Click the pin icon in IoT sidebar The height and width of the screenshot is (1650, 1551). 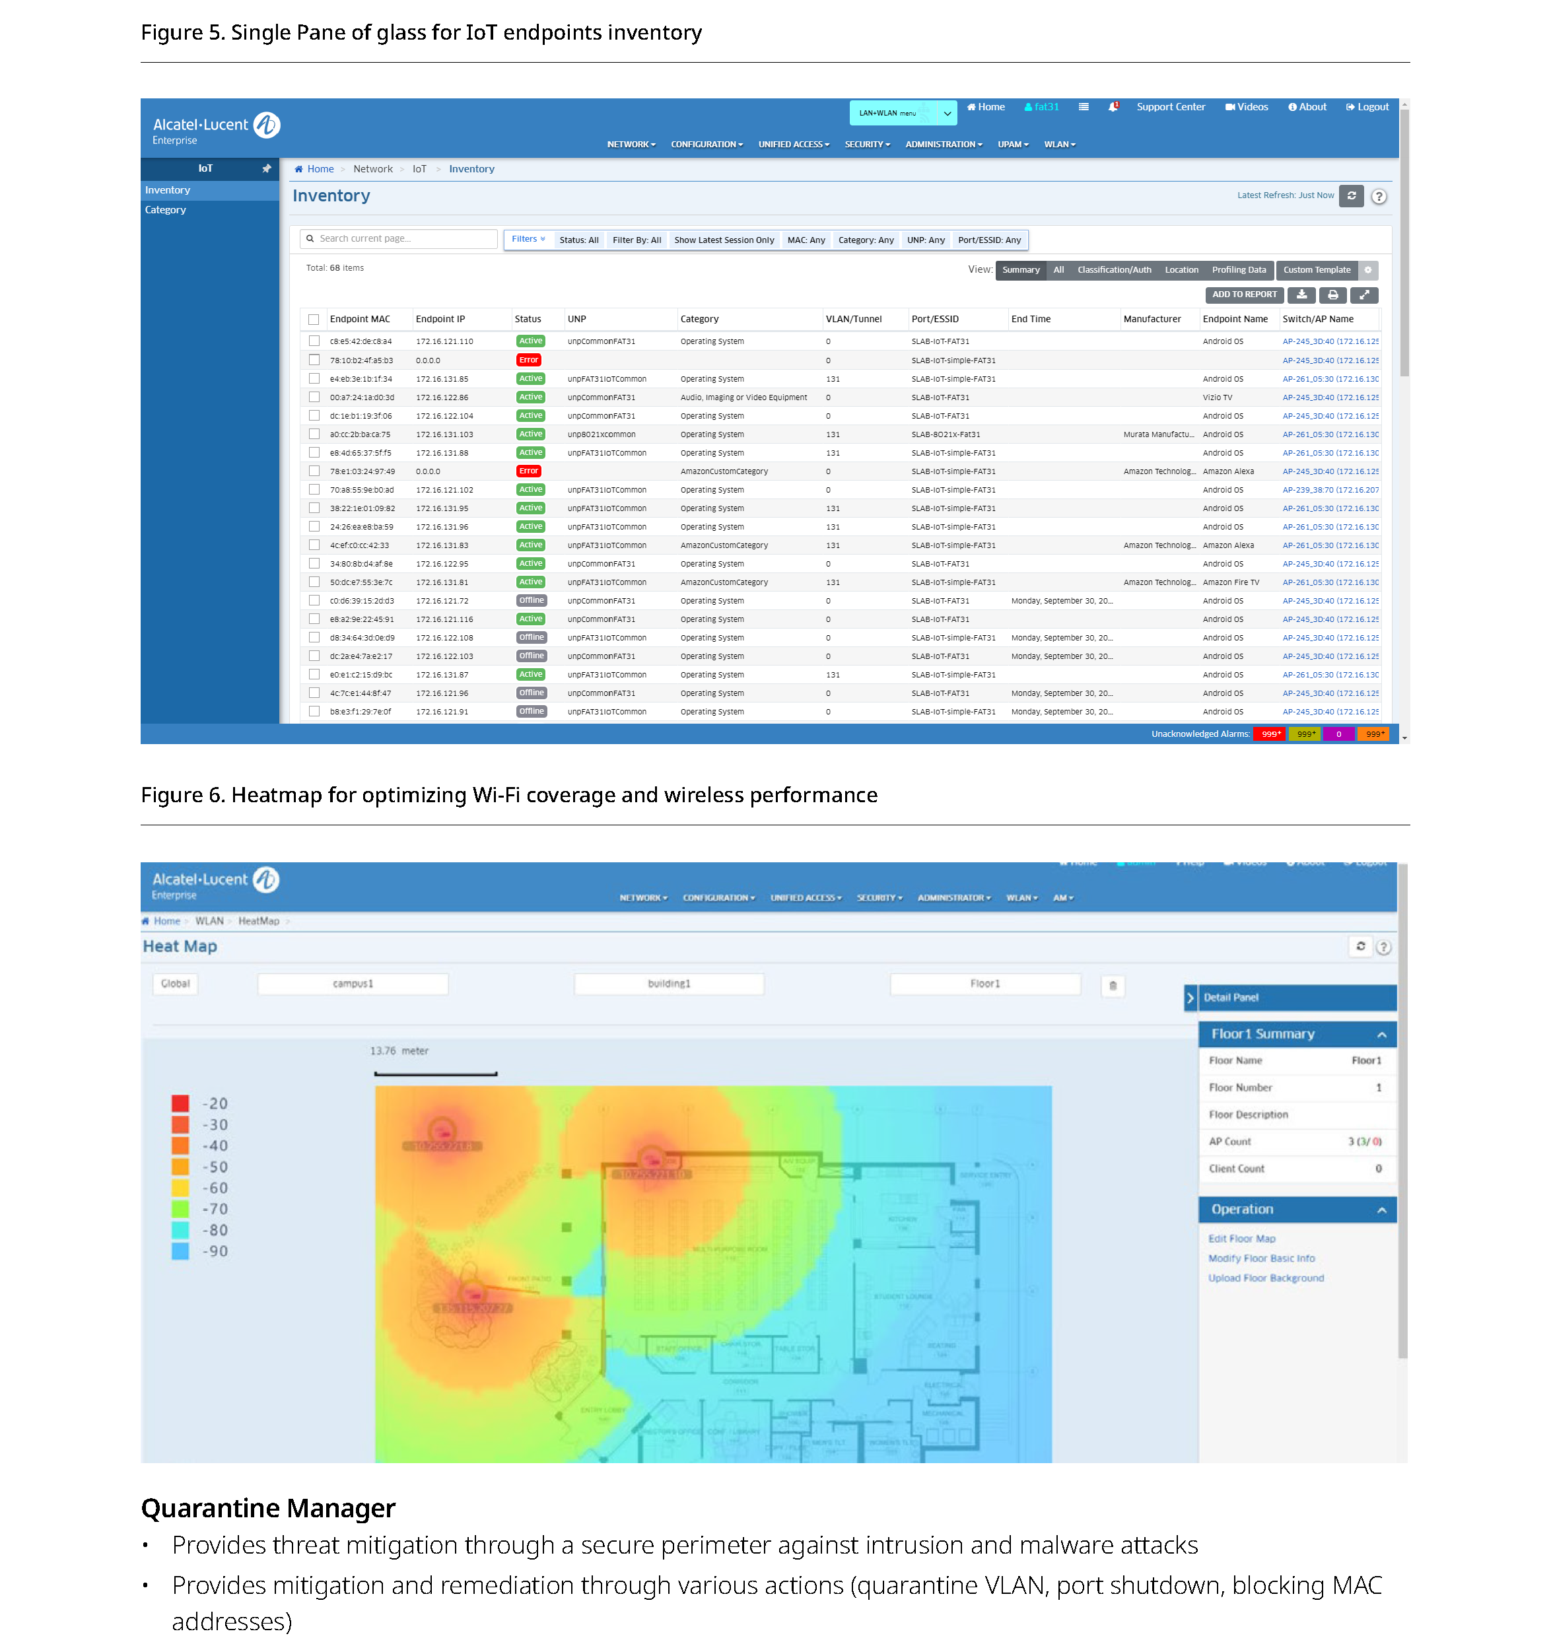(x=266, y=168)
